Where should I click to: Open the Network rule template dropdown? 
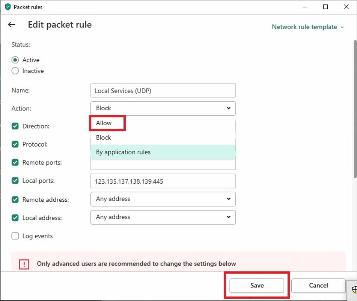pos(308,27)
